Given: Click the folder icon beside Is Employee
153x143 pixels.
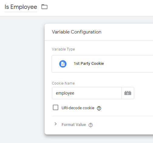Looking at the screenshot, I should coord(44,7).
